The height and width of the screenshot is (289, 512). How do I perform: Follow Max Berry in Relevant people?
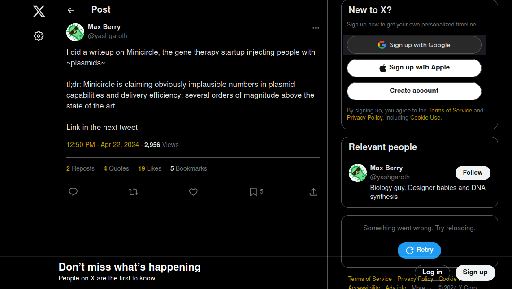coord(473,173)
